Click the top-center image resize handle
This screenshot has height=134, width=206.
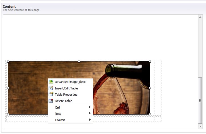(x=79, y=61)
